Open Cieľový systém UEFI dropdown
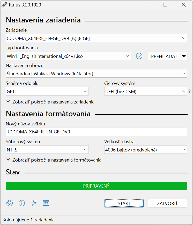 (146, 91)
